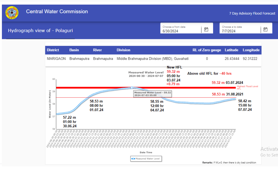
Task: Click the RL of Zero gauge header
Action: [x=207, y=50]
